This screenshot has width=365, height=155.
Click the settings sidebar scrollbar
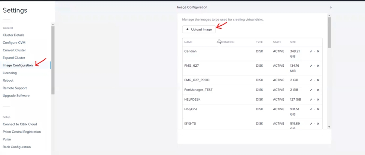(x=53, y=60)
